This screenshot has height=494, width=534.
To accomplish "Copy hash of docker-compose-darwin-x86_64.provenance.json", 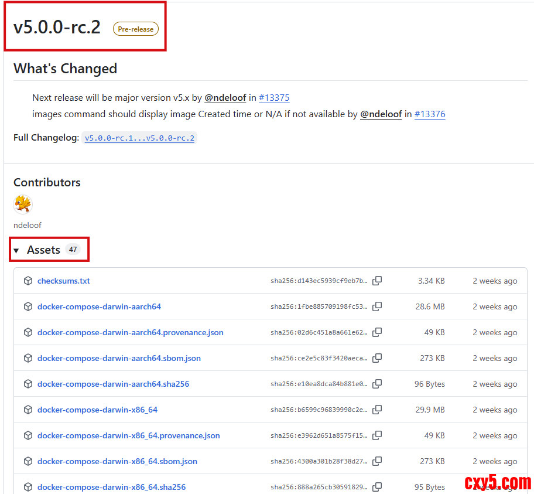I will [377, 435].
